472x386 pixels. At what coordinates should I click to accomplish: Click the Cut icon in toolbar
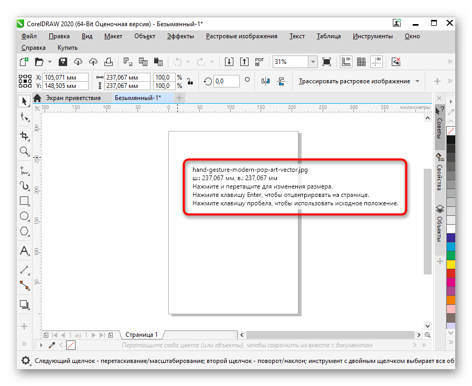127,62
